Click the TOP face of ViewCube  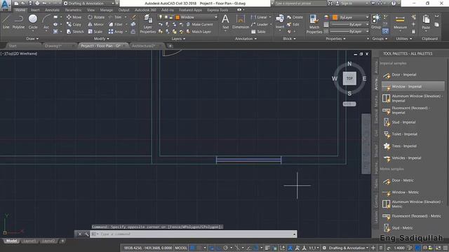click(349, 78)
